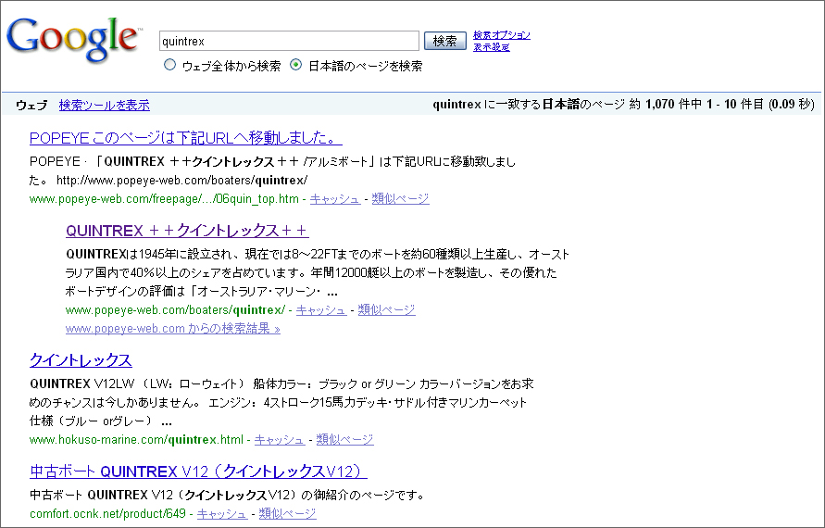The image size is (825, 528).
Task: Click green URL ending 06quin_top.htm
Action: (x=164, y=198)
